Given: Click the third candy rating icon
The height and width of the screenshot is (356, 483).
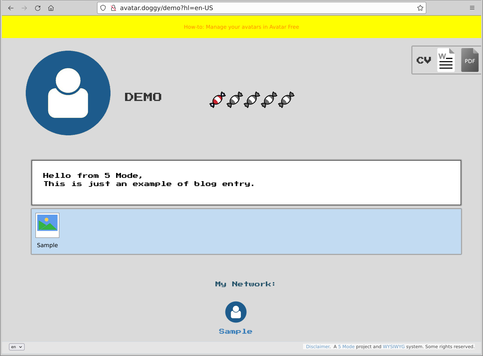Looking at the screenshot, I should pos(252,100).
